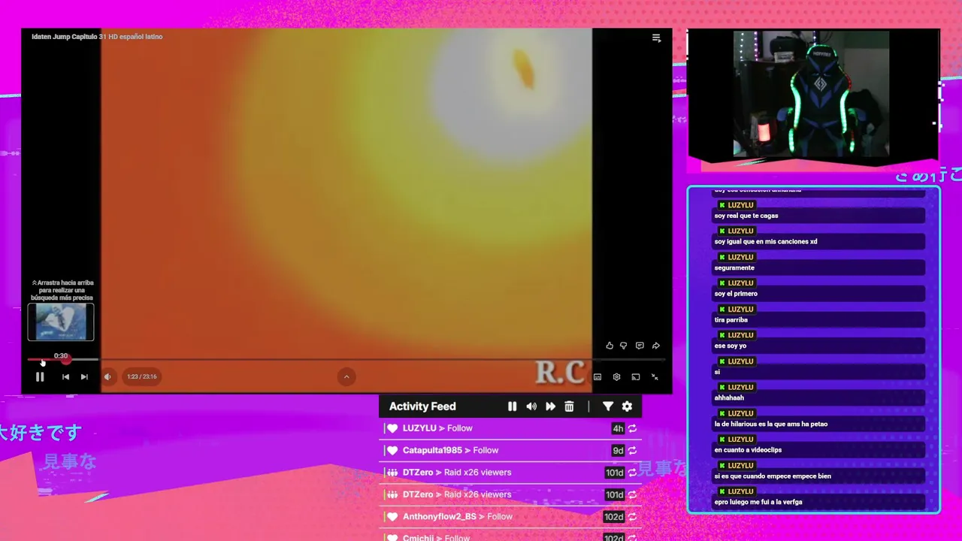Cast the video to another device
Viewport: 962px width, 541px height.
pos(635,377)
